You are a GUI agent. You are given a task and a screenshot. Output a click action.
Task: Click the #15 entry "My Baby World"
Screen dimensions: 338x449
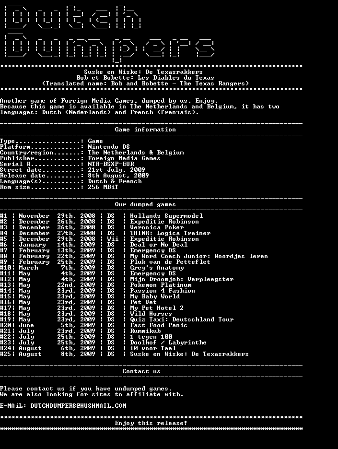155,296
